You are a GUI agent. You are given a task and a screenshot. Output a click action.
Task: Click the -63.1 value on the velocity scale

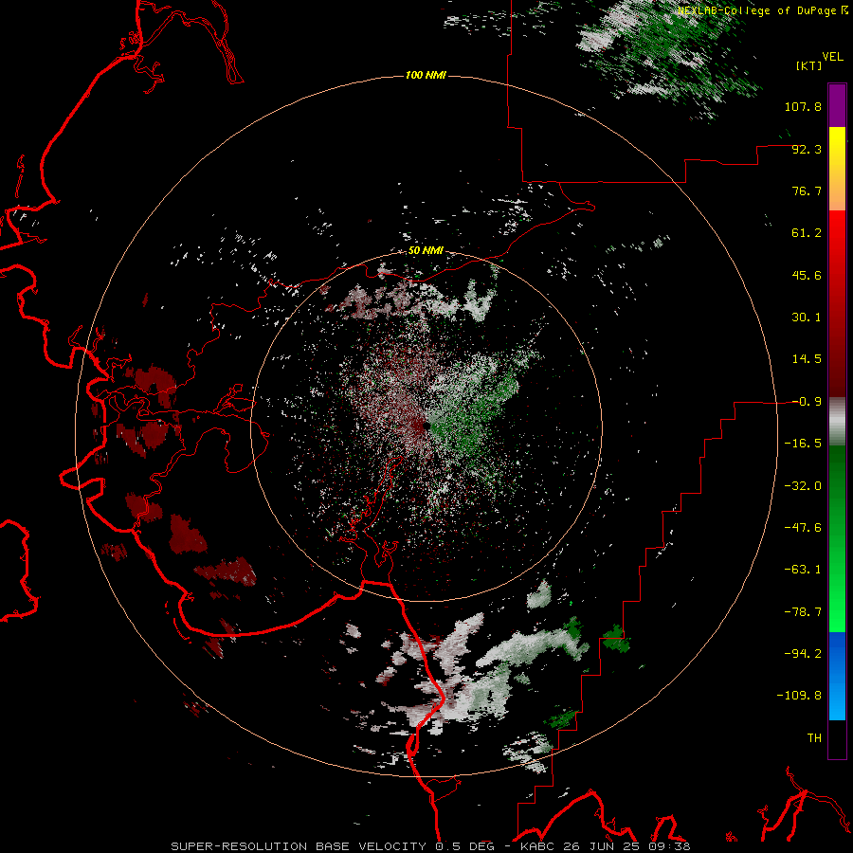pyautogui.click(x=803, y=570)
